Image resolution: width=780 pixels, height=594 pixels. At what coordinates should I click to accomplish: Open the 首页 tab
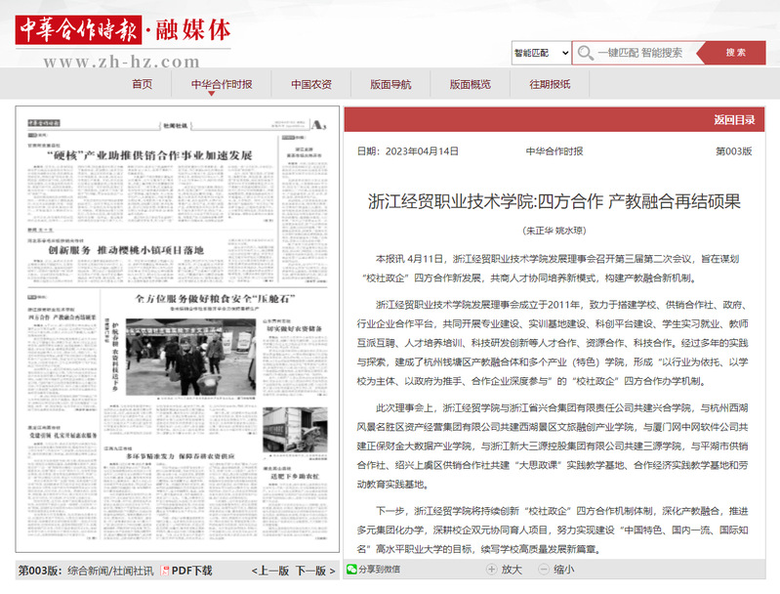tap(143, 84)
